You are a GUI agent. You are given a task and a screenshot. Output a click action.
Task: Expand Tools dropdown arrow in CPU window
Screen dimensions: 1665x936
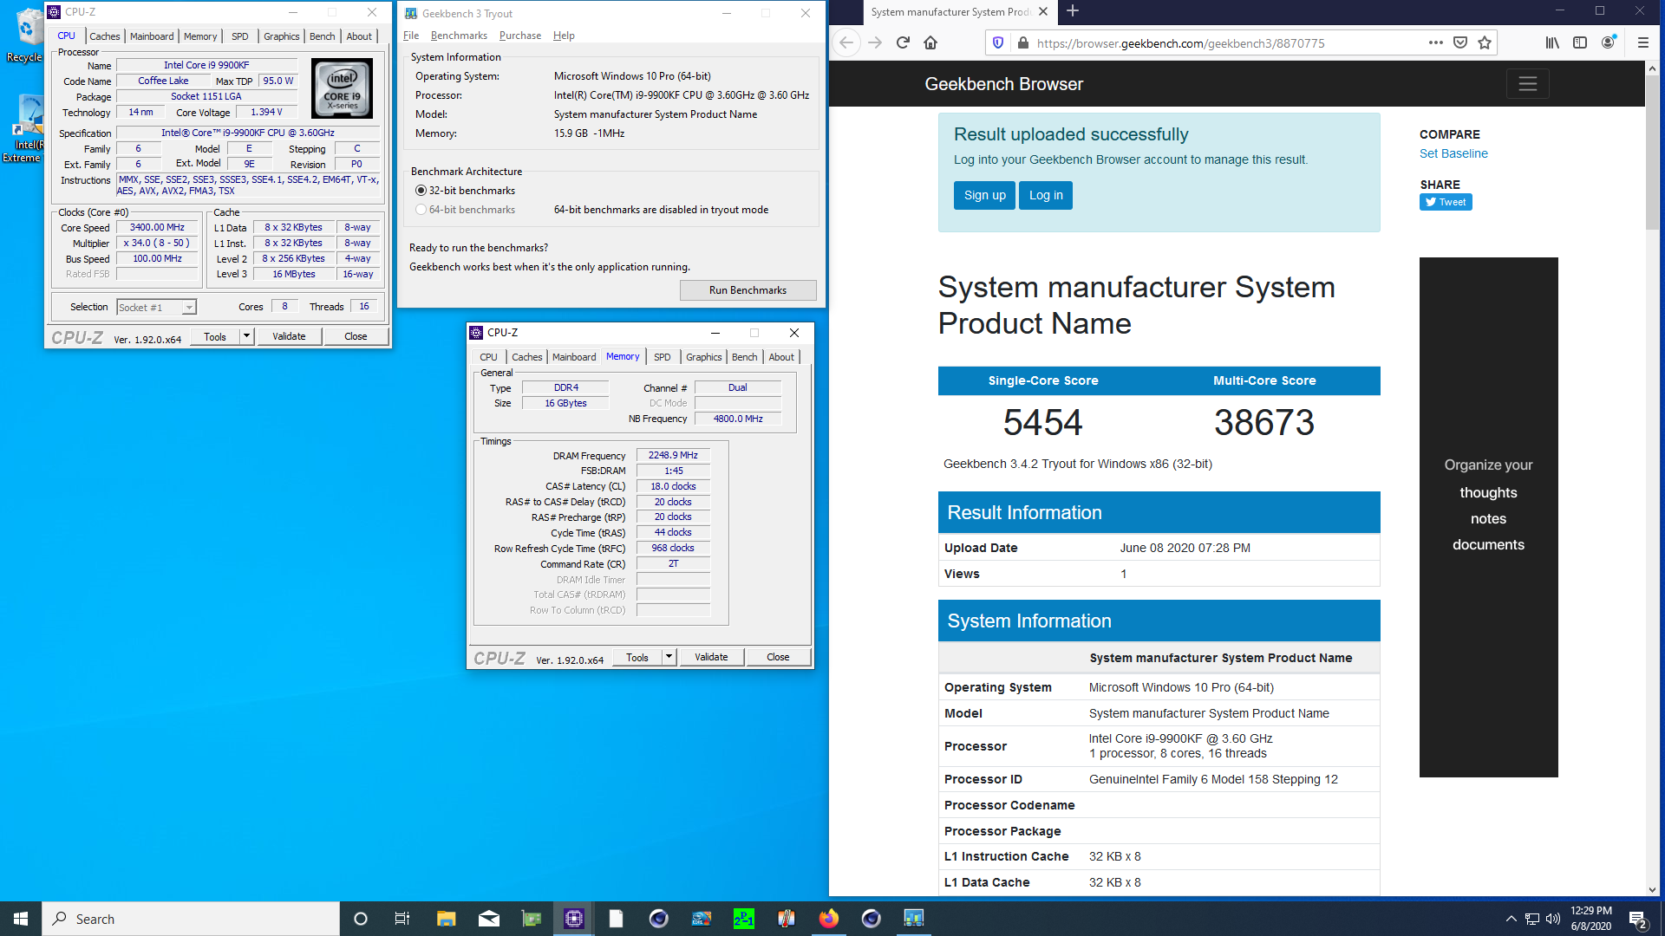(x=246, y=336)
